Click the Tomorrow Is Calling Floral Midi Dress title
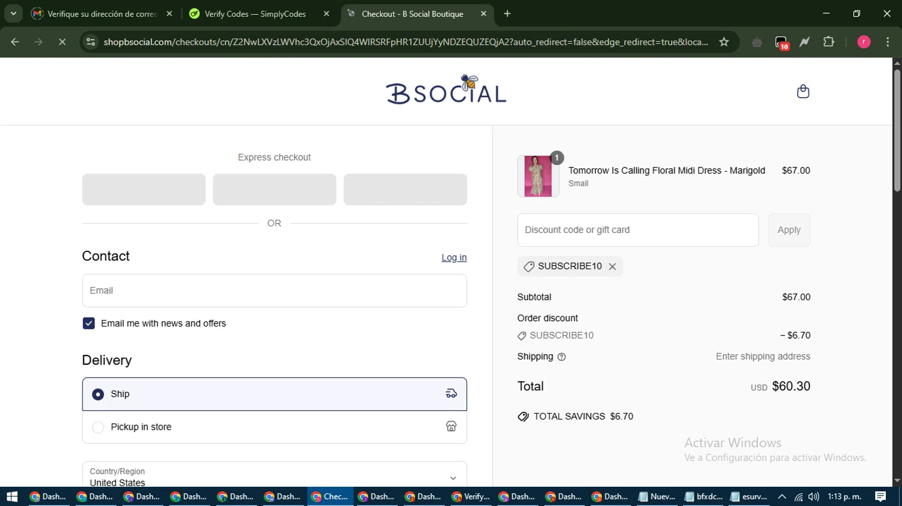The width and height of the screenshot is (902, 506). (666, 170)
